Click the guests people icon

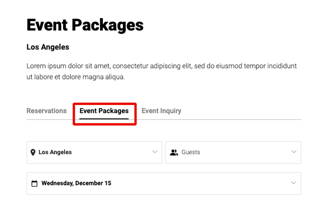tap(174, 152)
